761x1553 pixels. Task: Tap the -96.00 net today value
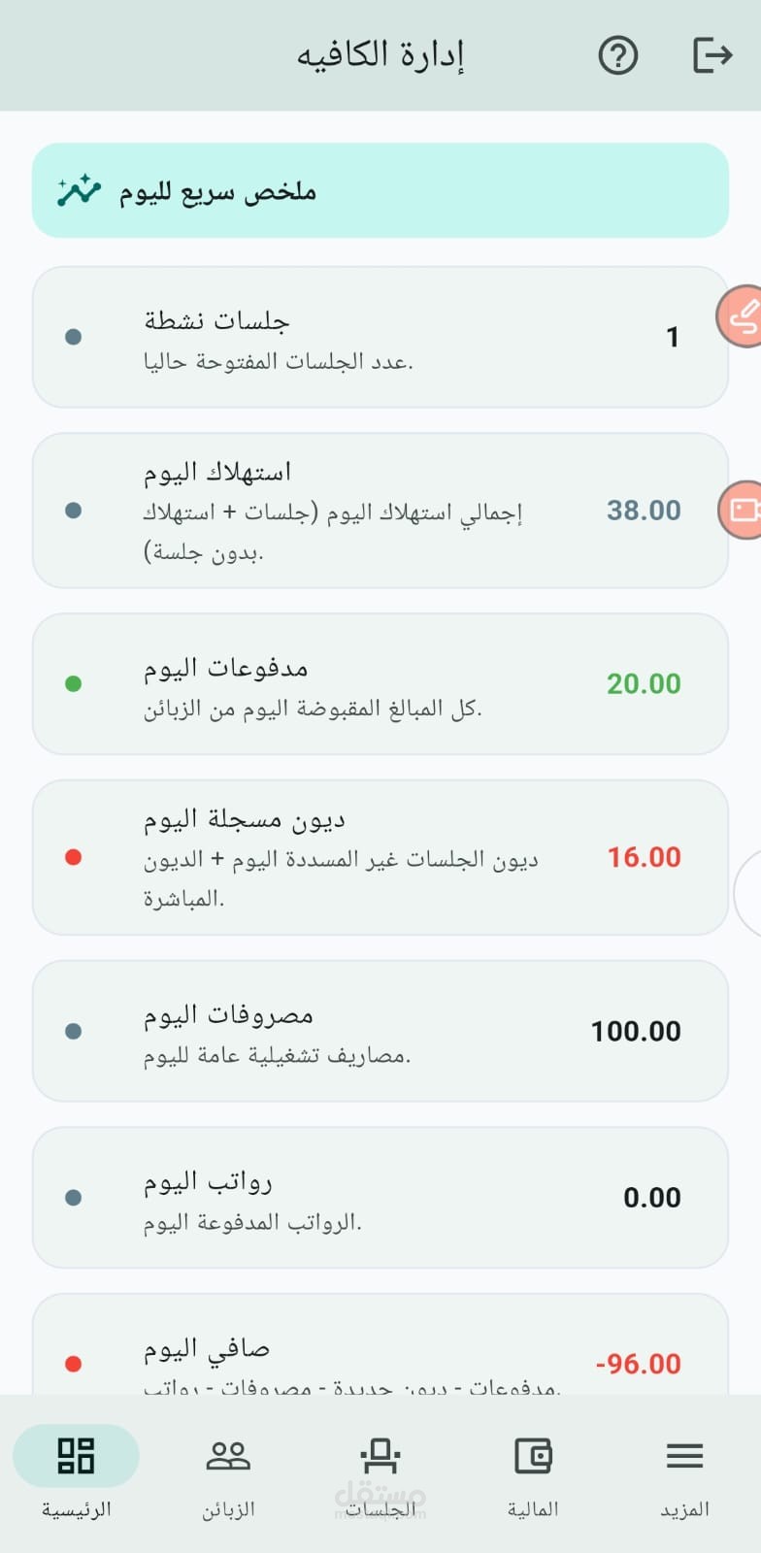click(x=638, y=1364)
